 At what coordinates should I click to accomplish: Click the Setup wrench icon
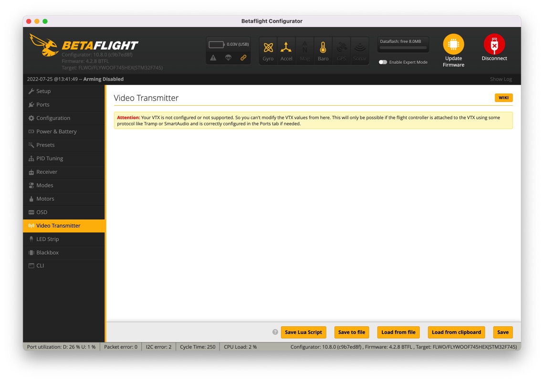[x=31, y=91]
